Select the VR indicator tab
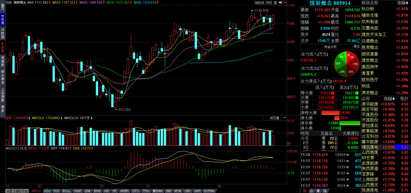This screenshot has width=411, height=193. (x=115, y=191)
